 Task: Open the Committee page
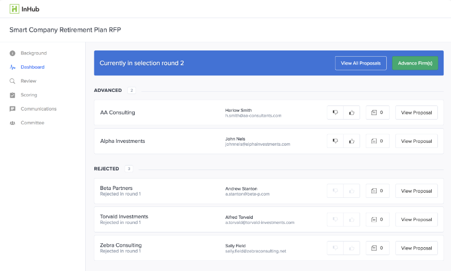tap(32, 123)
